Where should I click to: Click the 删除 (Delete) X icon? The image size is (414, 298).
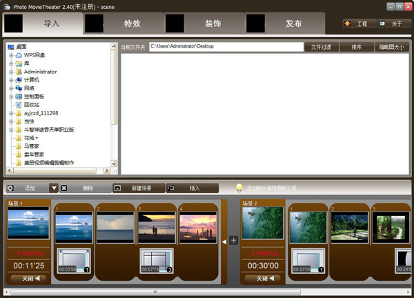[x=64, y=188]
